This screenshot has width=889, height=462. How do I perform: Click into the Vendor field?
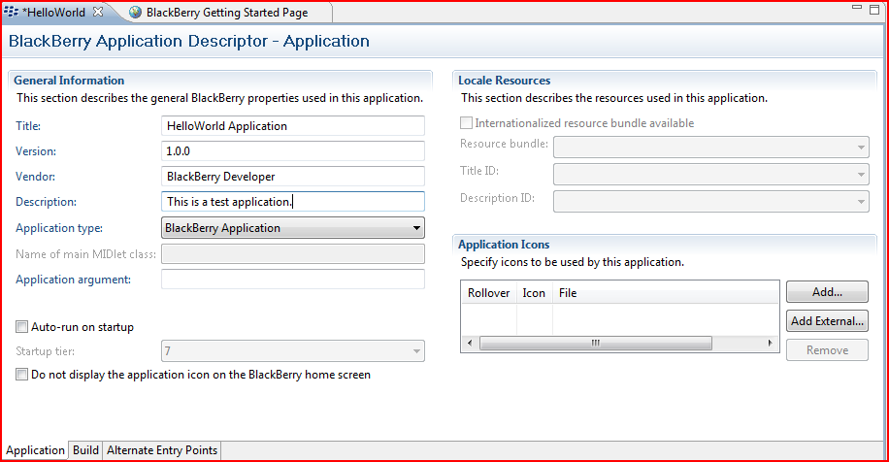292,177
